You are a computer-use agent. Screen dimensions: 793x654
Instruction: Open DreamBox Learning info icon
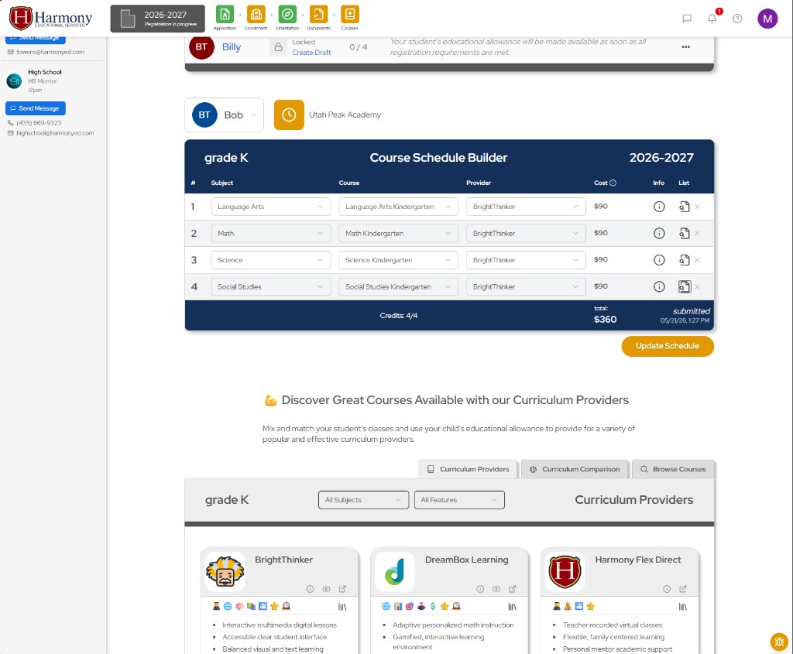[480, 589]
